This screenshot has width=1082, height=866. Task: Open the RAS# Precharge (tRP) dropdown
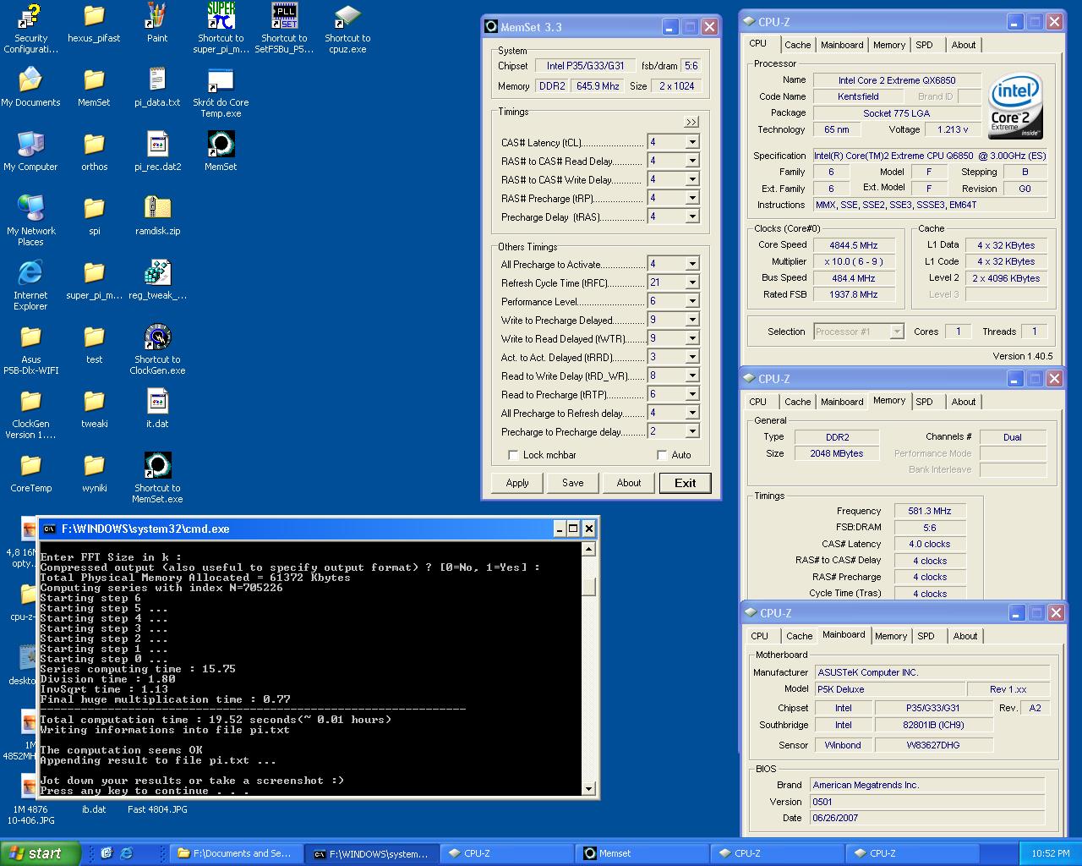[x=692, y=198]
